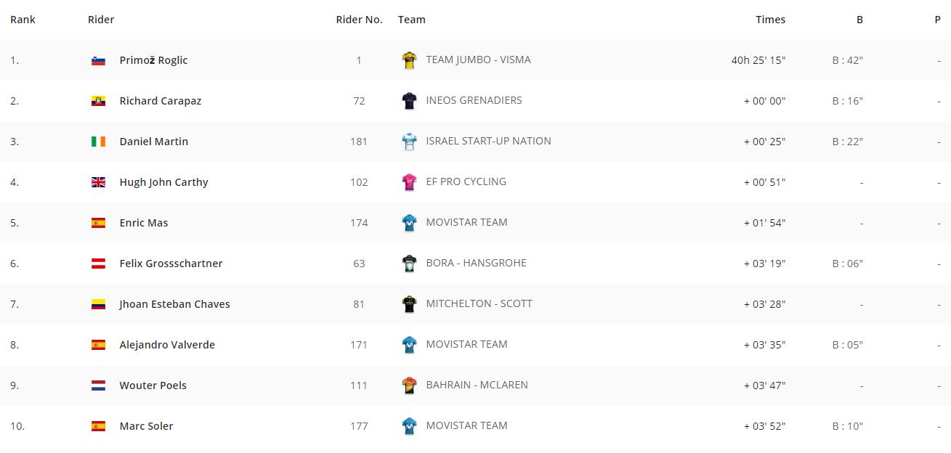
Task: Open Felix Grossschartner's rider link
Action: click(x=171, y=264)
